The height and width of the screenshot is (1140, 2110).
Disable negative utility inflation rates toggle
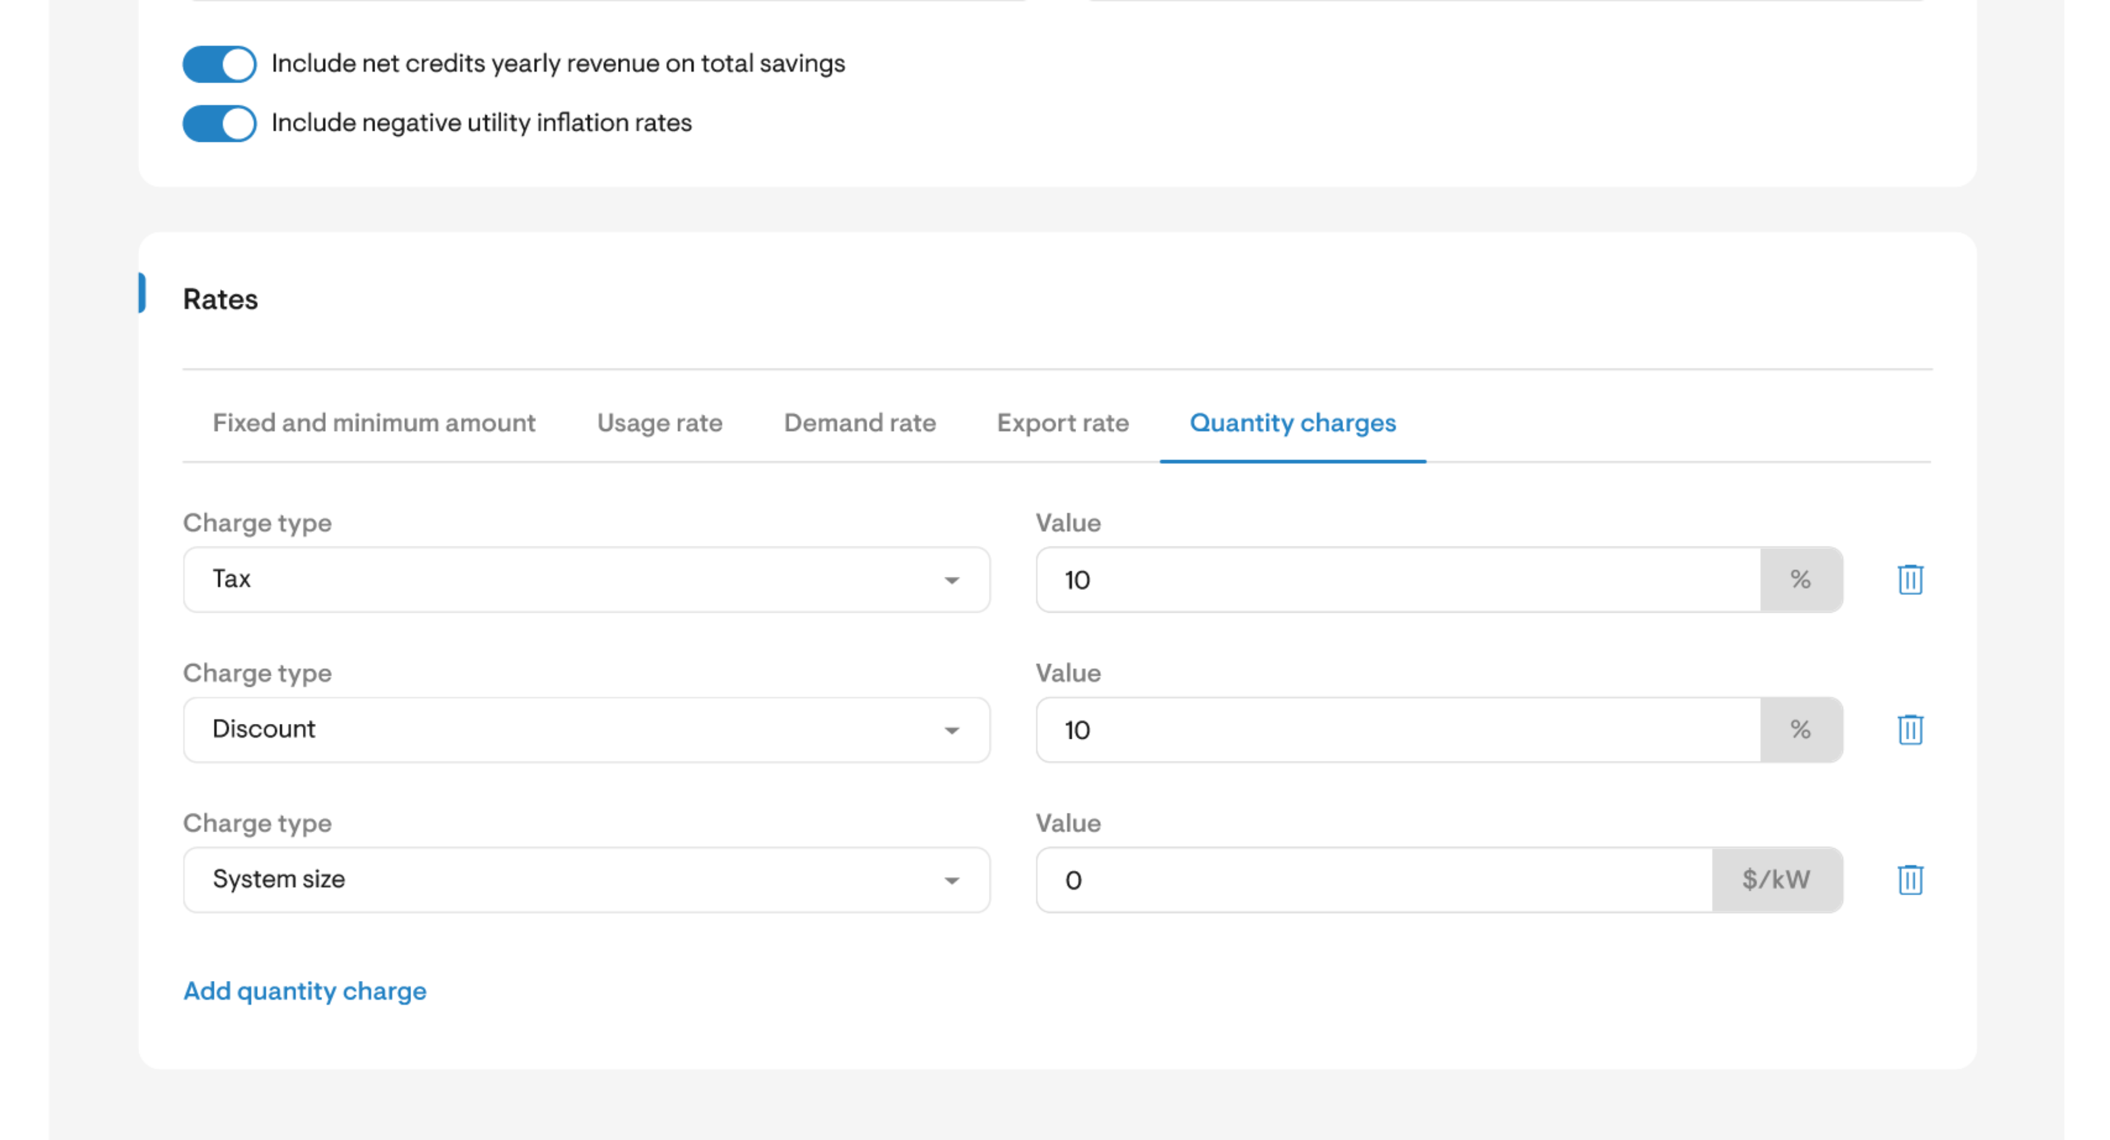[219, 124]
